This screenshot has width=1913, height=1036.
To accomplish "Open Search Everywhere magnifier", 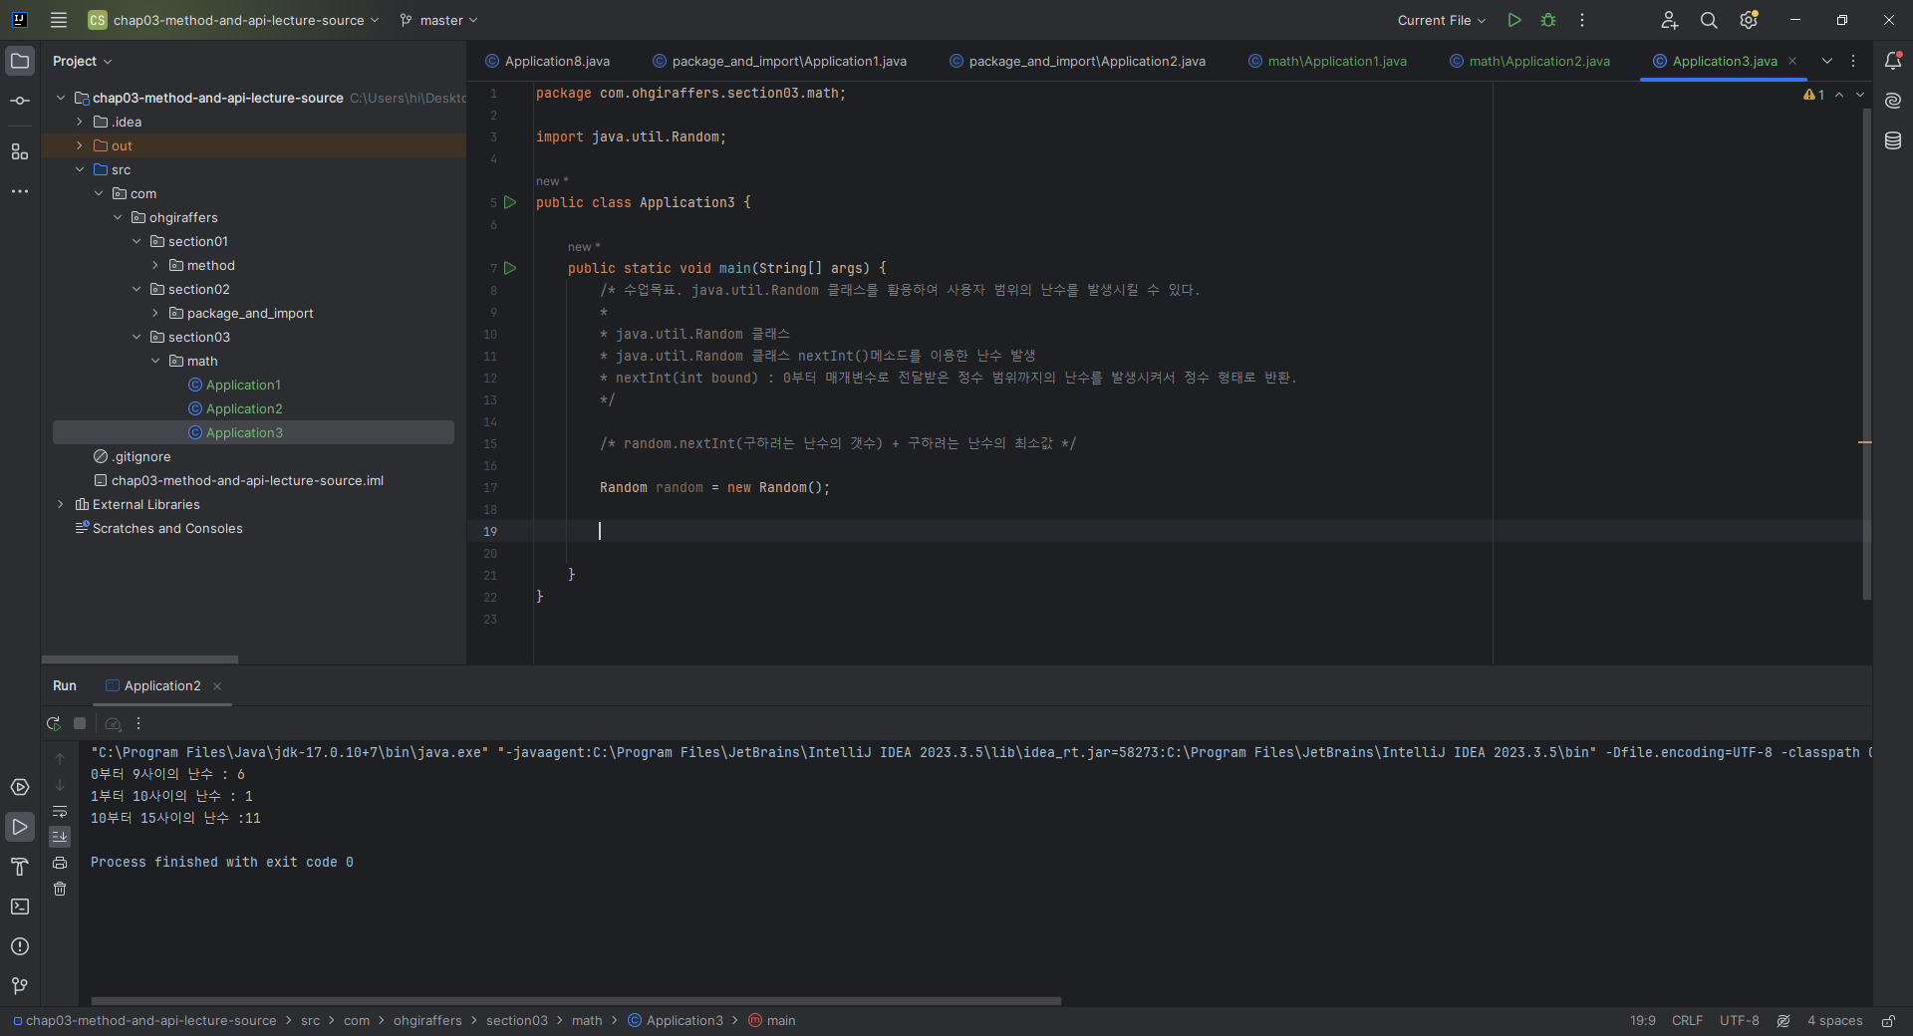I will click(1709, 20).
